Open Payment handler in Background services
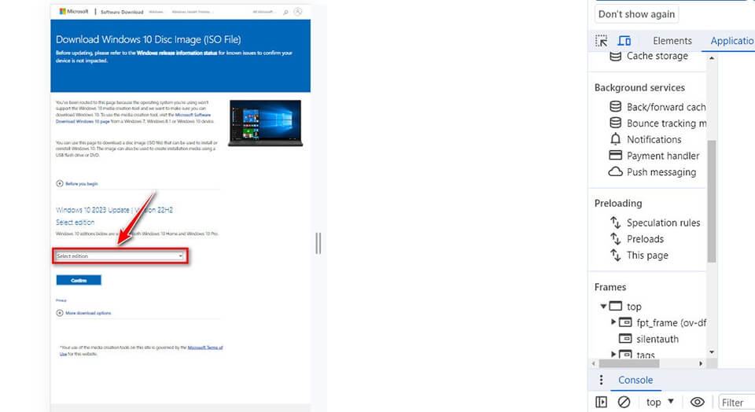The width and height of the screenshot is (755, 412). (x=662, y=156)
